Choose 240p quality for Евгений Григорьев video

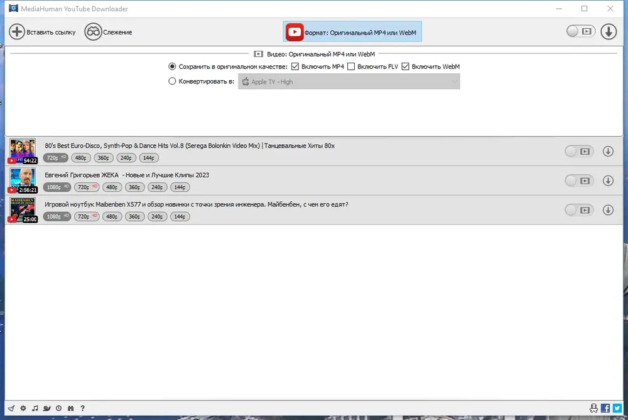[x=158, y=187]
